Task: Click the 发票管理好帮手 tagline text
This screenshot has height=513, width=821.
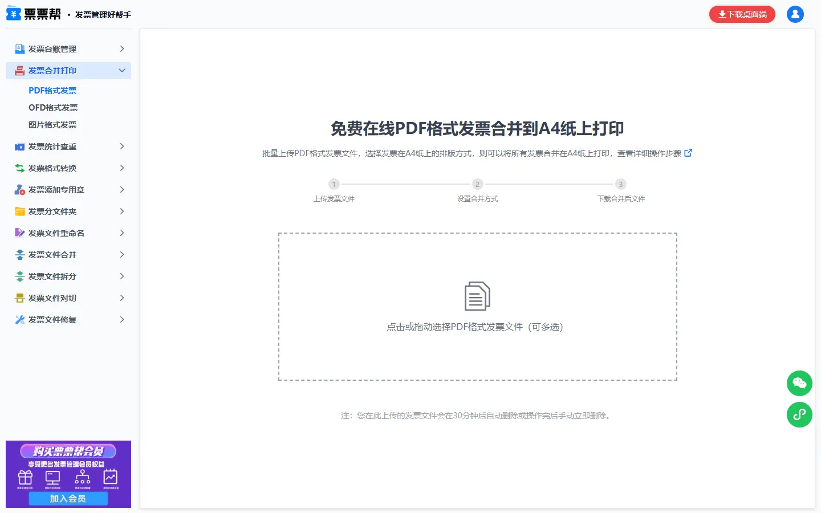Action: pyautogui.click(x=103, y=15)
